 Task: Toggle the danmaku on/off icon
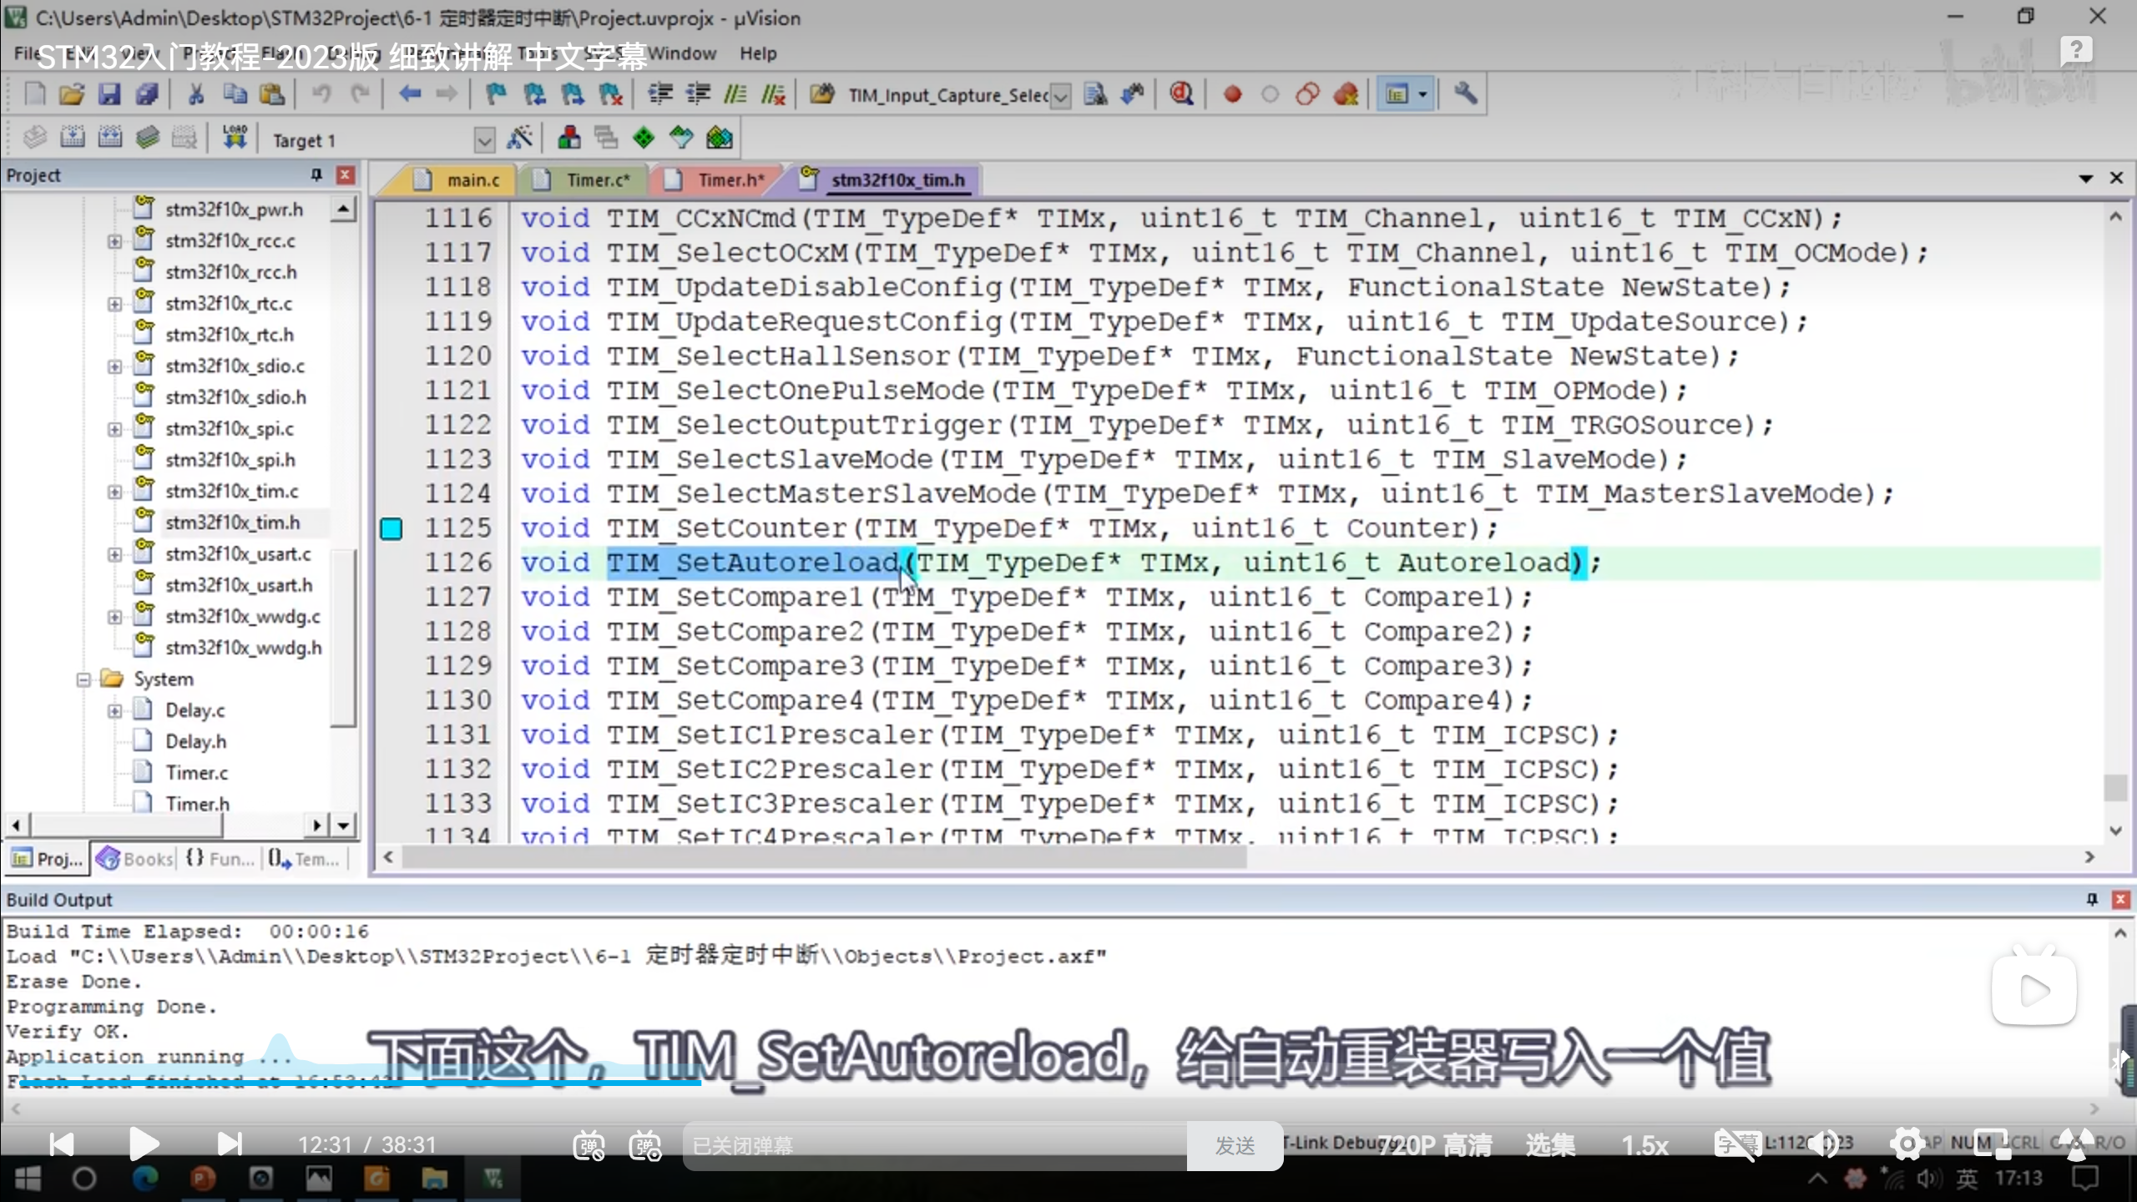click(x=589, y=1145)
